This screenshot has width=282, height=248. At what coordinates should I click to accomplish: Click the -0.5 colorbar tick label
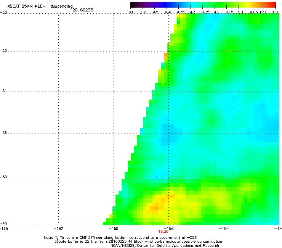(154, 12)
